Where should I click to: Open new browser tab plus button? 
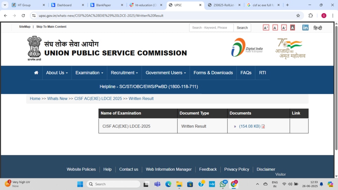click(x=287, y=5)
